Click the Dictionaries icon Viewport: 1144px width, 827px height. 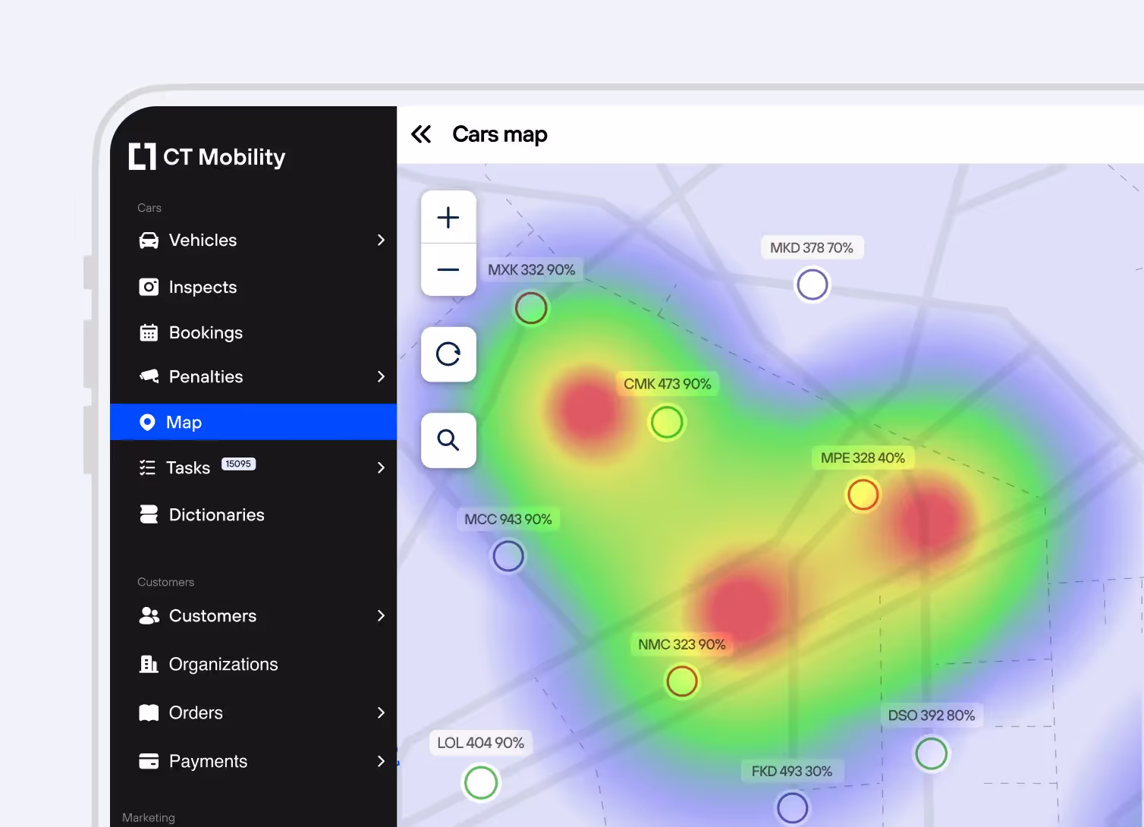[149, 514]
